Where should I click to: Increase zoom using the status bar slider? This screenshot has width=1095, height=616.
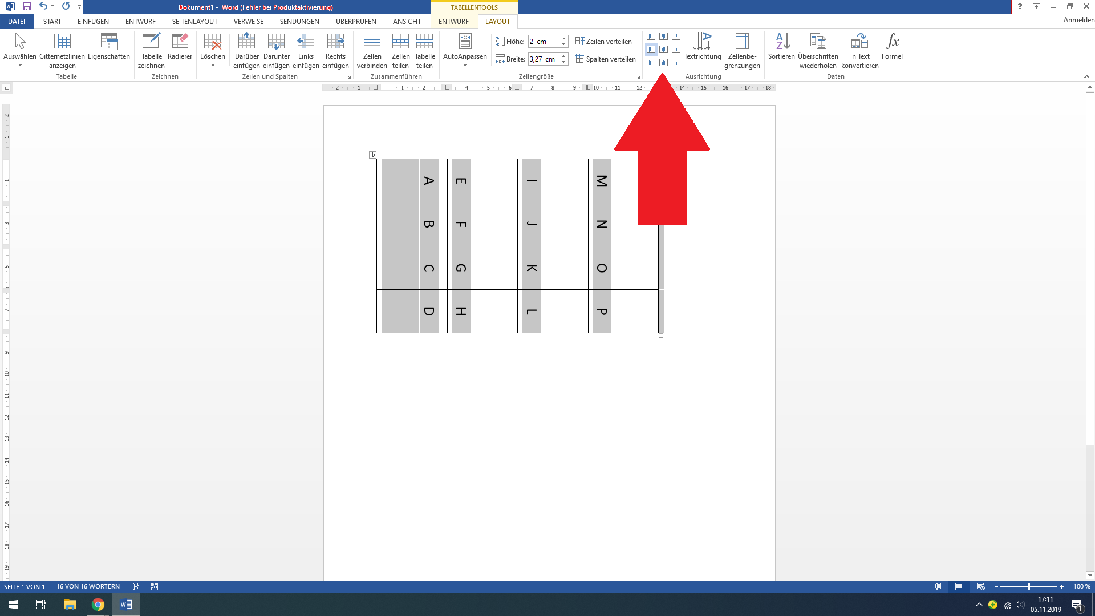point(1061,586)
